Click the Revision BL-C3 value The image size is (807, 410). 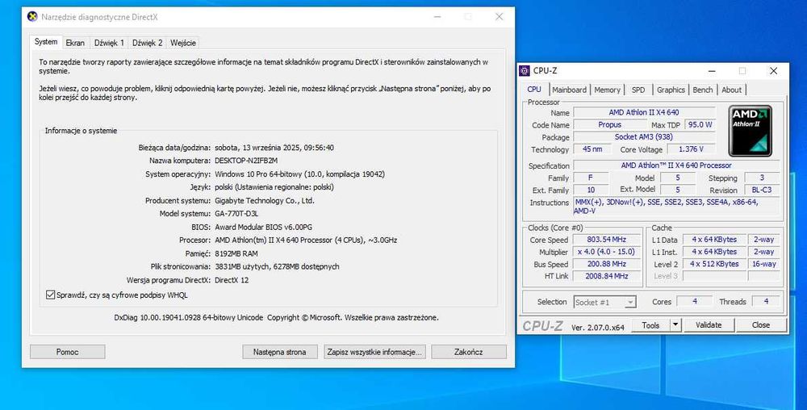click(x=762, y=190)
